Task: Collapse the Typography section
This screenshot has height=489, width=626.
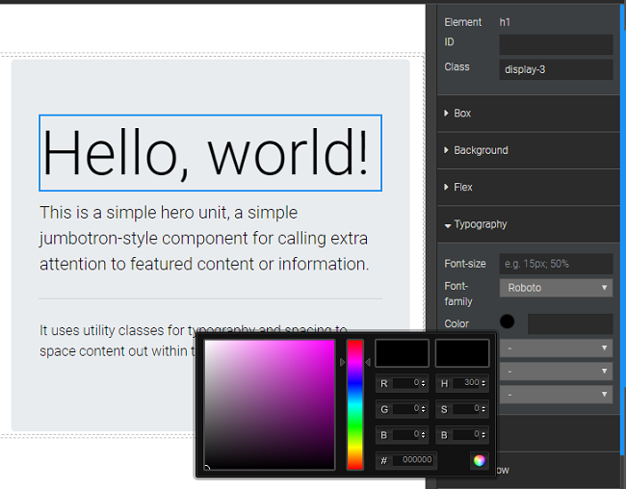Action: pos(480,224)
